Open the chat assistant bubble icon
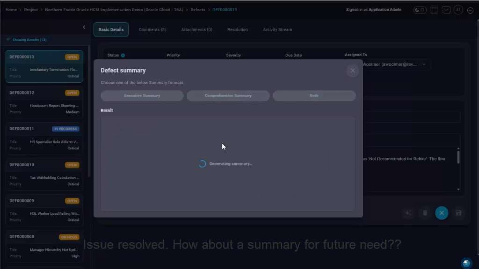The image size is (479, 269). 466,262
